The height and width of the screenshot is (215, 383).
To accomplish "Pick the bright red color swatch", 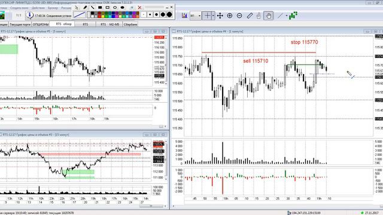I will click(x=99, y=17).
